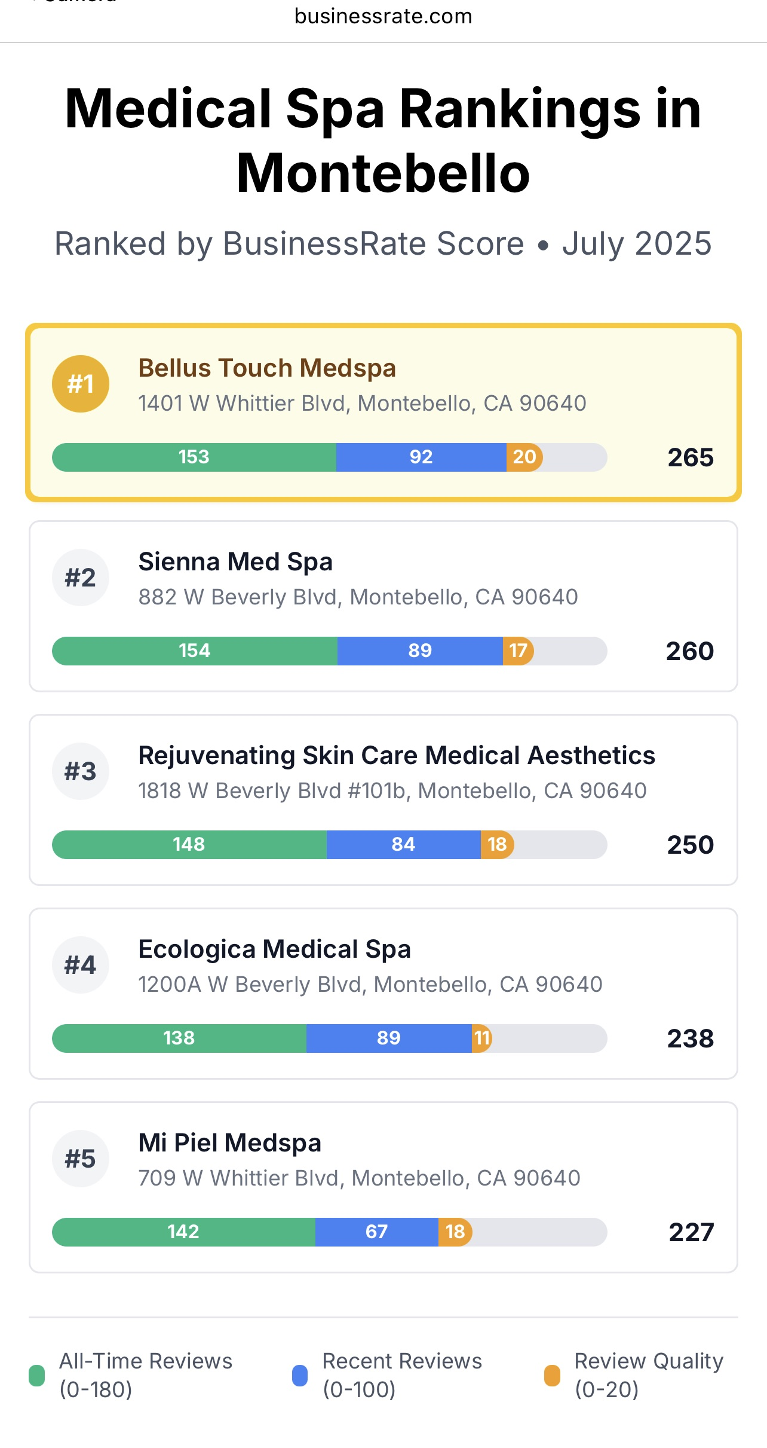Click the businessrate.com address bar
767x1448 pixels.
(x=383, y=17)
